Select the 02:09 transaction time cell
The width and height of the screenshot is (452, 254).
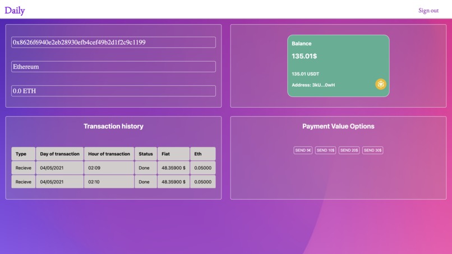coord(109,168)
